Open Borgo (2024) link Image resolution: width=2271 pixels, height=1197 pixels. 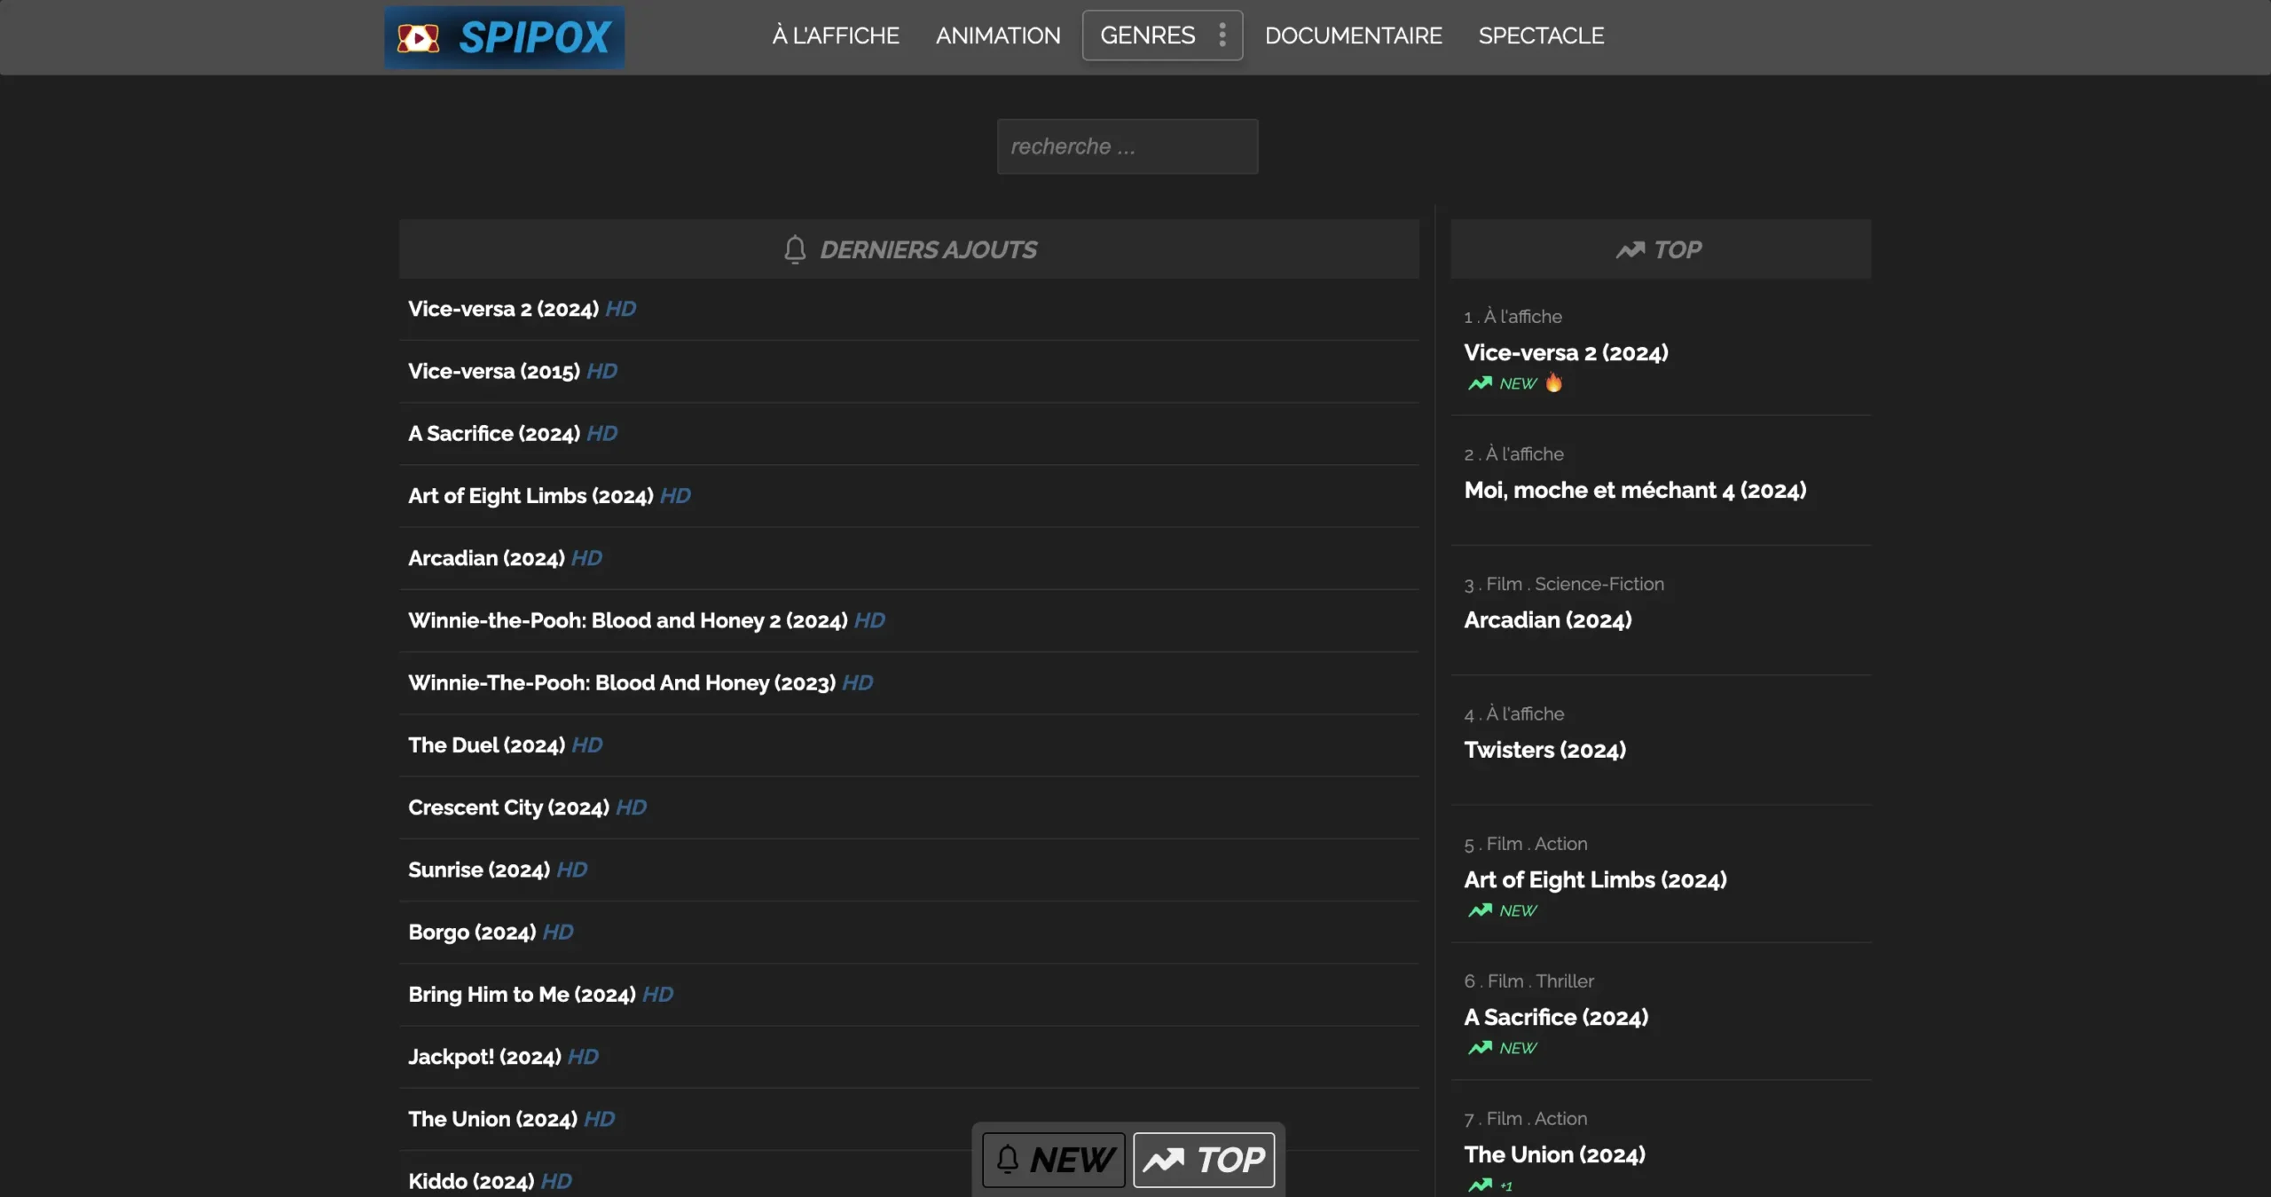[x=471, y=932]
